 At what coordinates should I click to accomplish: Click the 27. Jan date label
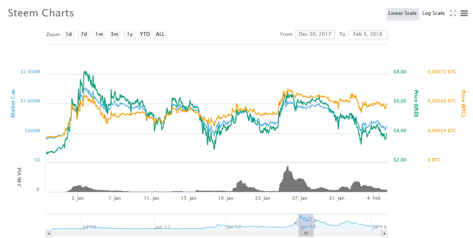pyautogui.click(x=300, y=198)
